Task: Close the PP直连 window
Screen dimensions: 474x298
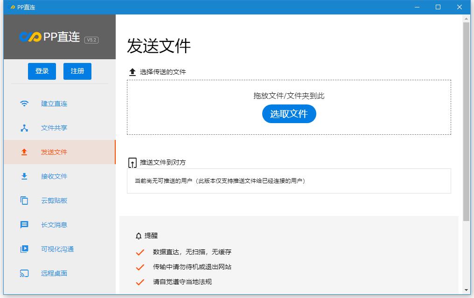Action: click(460, 7)
